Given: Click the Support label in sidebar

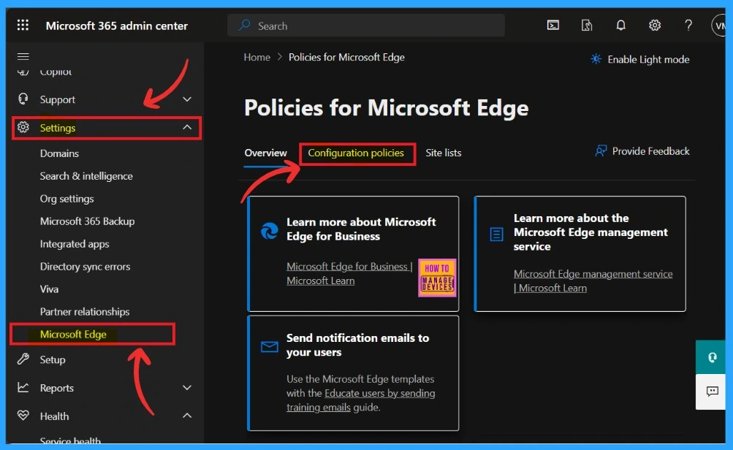Looking at the screenshot, I should [x=58, y=99].
